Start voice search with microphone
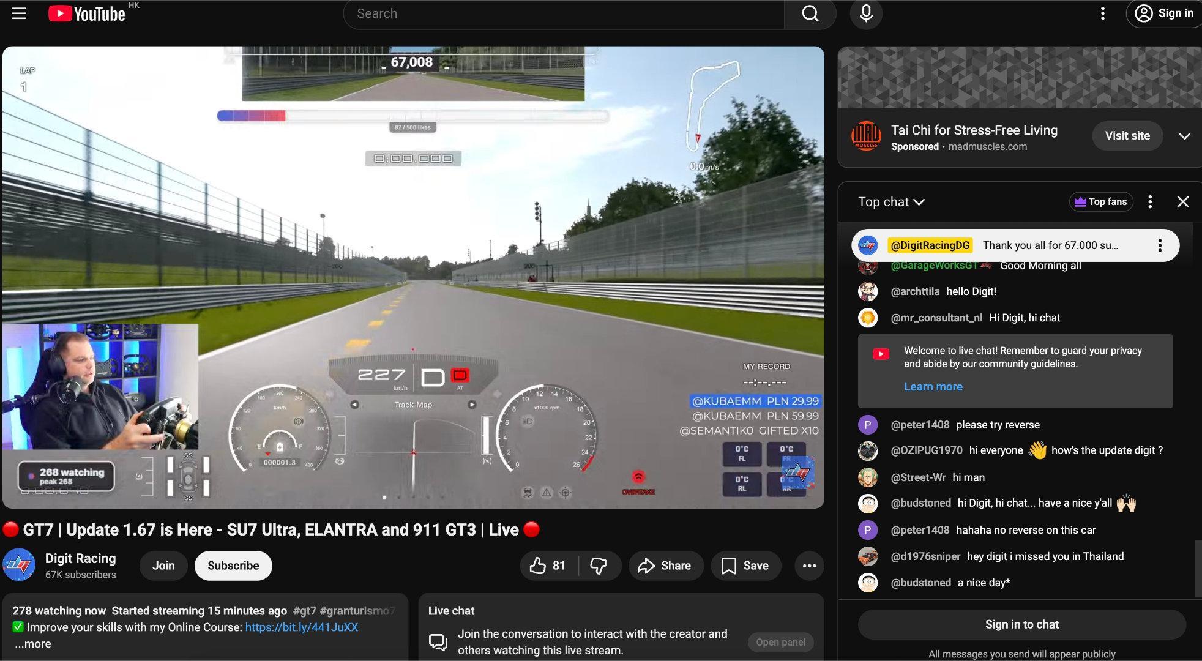This screenshot has height=661, width=1202. click(866, 13)
